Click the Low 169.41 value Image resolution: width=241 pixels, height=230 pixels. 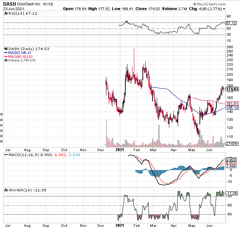click(122, 9)
